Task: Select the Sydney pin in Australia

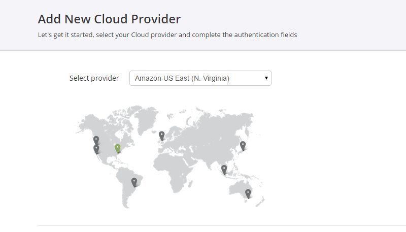Action: tap(248, 194)
